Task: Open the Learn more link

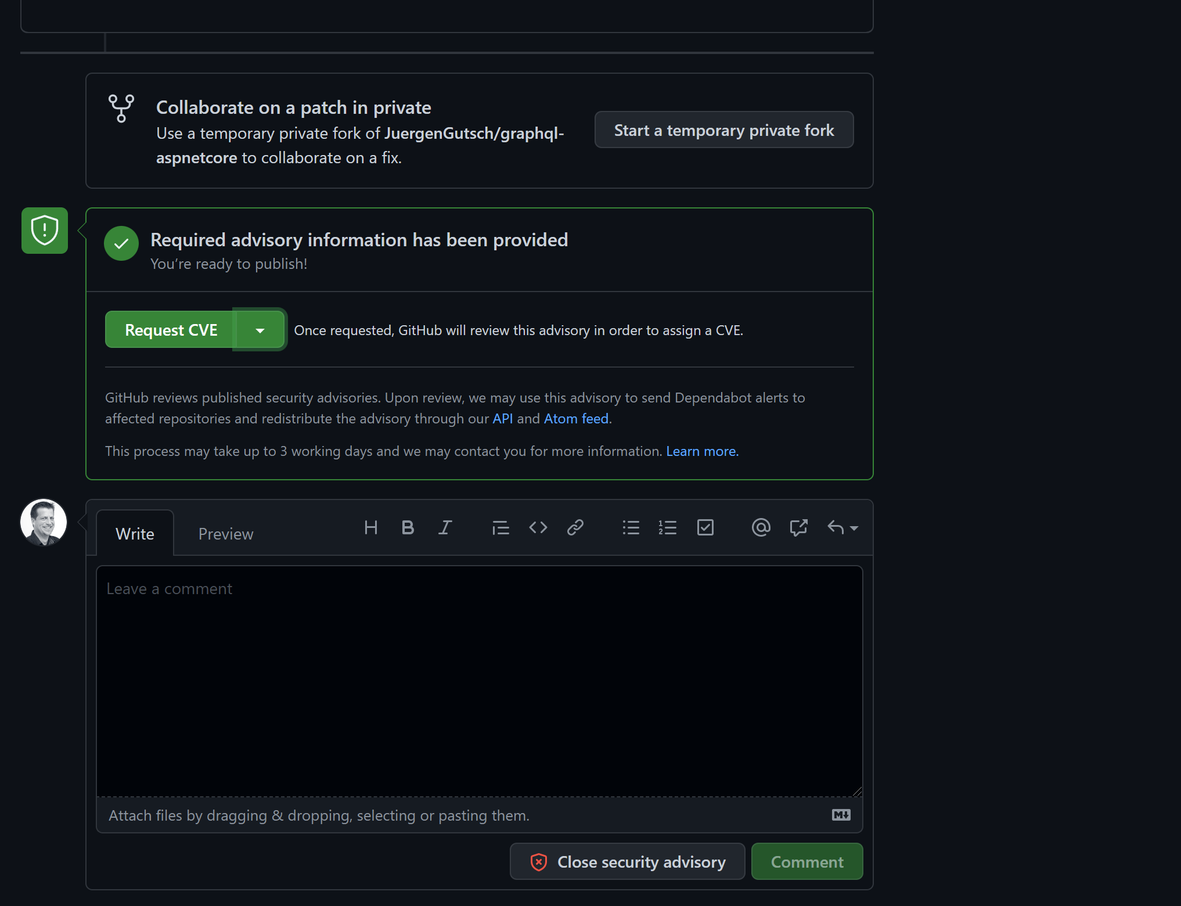Action: 702,451
